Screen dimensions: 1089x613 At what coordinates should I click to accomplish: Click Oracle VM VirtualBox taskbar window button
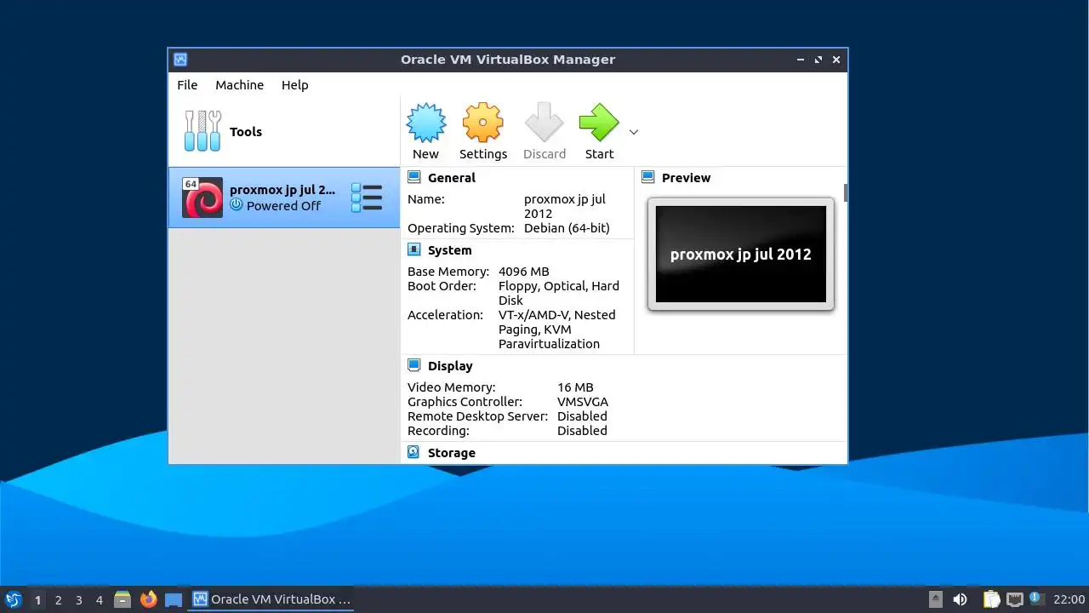[272, 599]
